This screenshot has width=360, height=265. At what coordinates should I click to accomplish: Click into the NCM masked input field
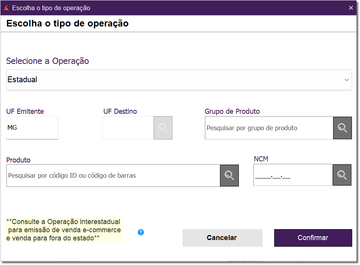[293, 175]
